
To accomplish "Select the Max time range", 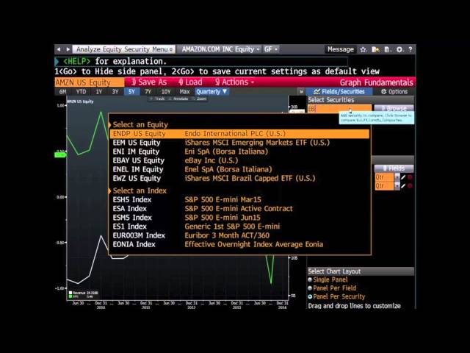I will pos(184,91).
